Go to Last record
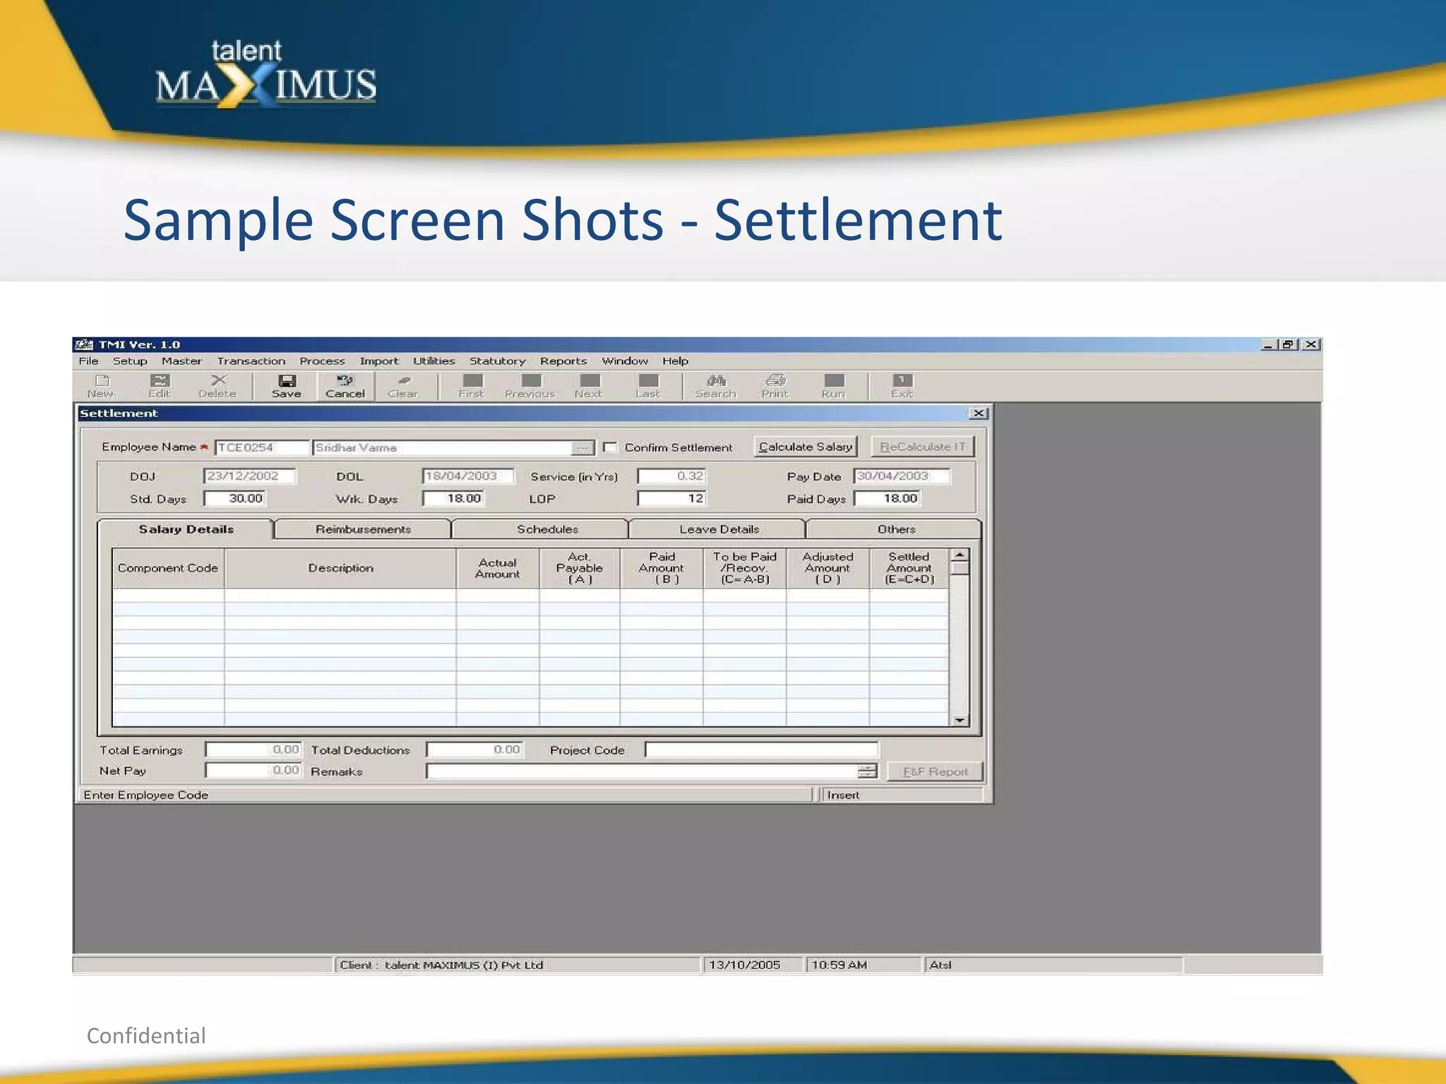 tap(647, 386)
